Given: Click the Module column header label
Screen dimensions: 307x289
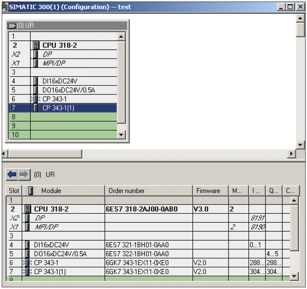Looking at the screenshot, I should coord(51,191).
